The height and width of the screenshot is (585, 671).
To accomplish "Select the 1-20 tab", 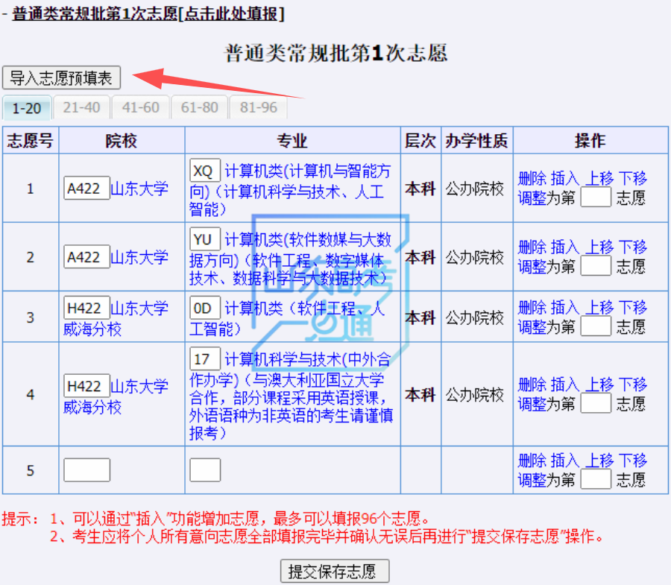I will [x=27, y=108].
